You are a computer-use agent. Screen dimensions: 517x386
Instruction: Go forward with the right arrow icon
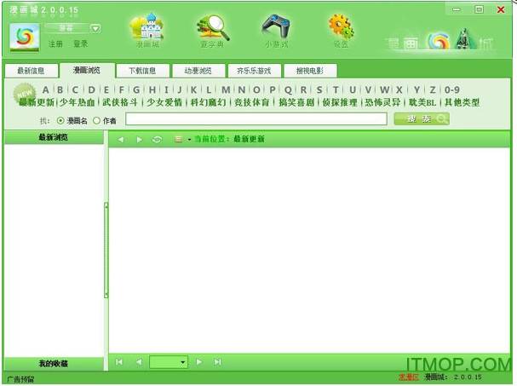pos(139,139)
